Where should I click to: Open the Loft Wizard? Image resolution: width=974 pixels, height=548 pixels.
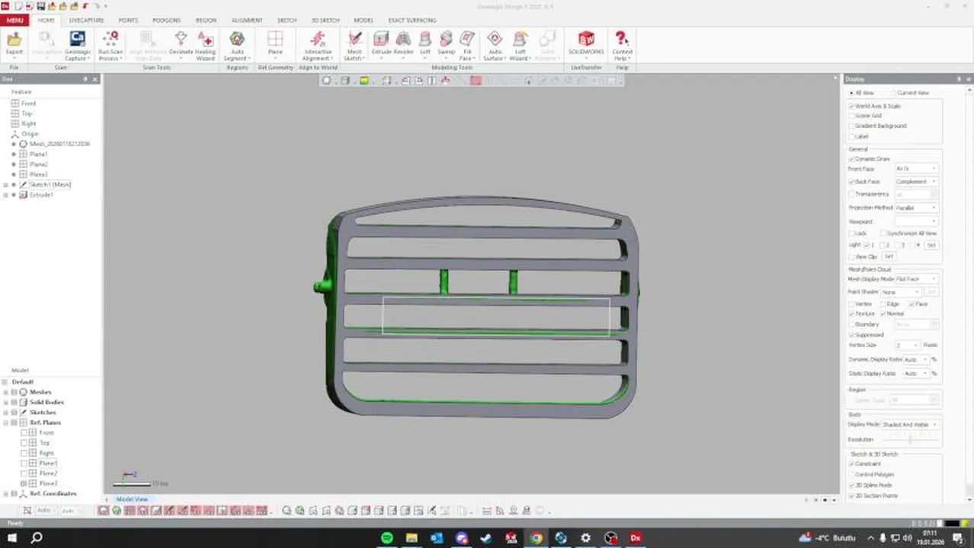point(520,46)
